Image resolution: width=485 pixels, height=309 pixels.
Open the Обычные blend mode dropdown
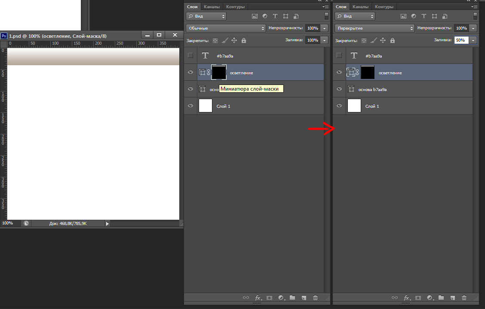226,28
